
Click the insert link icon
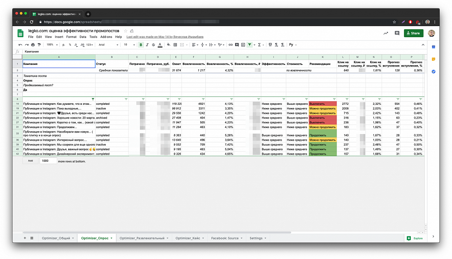coord(231,45)
